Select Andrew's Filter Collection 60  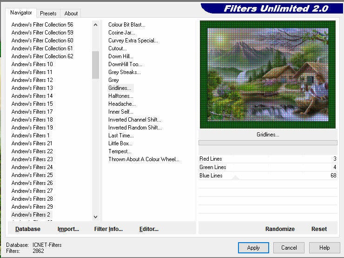coord(42,41)
